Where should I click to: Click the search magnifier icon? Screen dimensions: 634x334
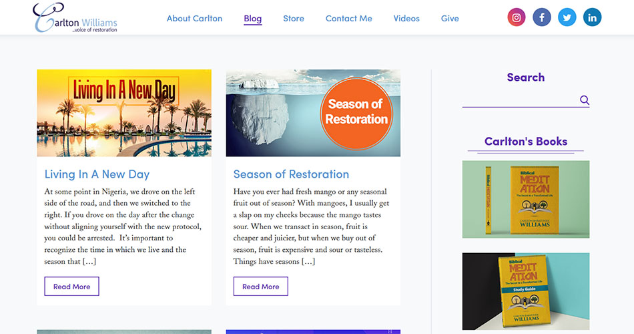[585, 100]
